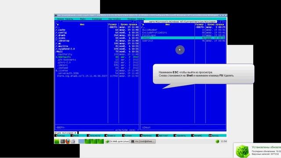281x158 pixels.
Task: Launch the terminal icon in the taskbar
Action: 62,141
